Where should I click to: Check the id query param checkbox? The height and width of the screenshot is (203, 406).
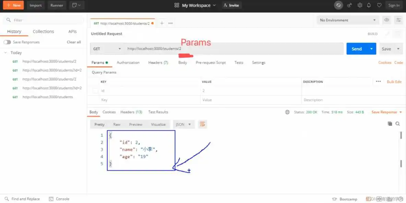[95, 91]
